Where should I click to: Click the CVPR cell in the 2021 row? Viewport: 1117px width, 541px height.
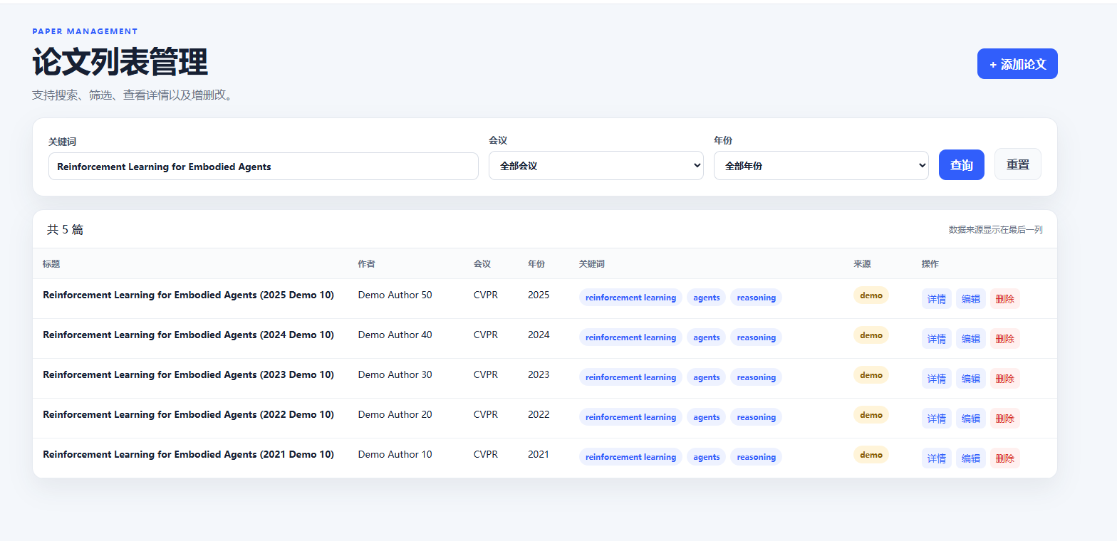coord(486,454)
